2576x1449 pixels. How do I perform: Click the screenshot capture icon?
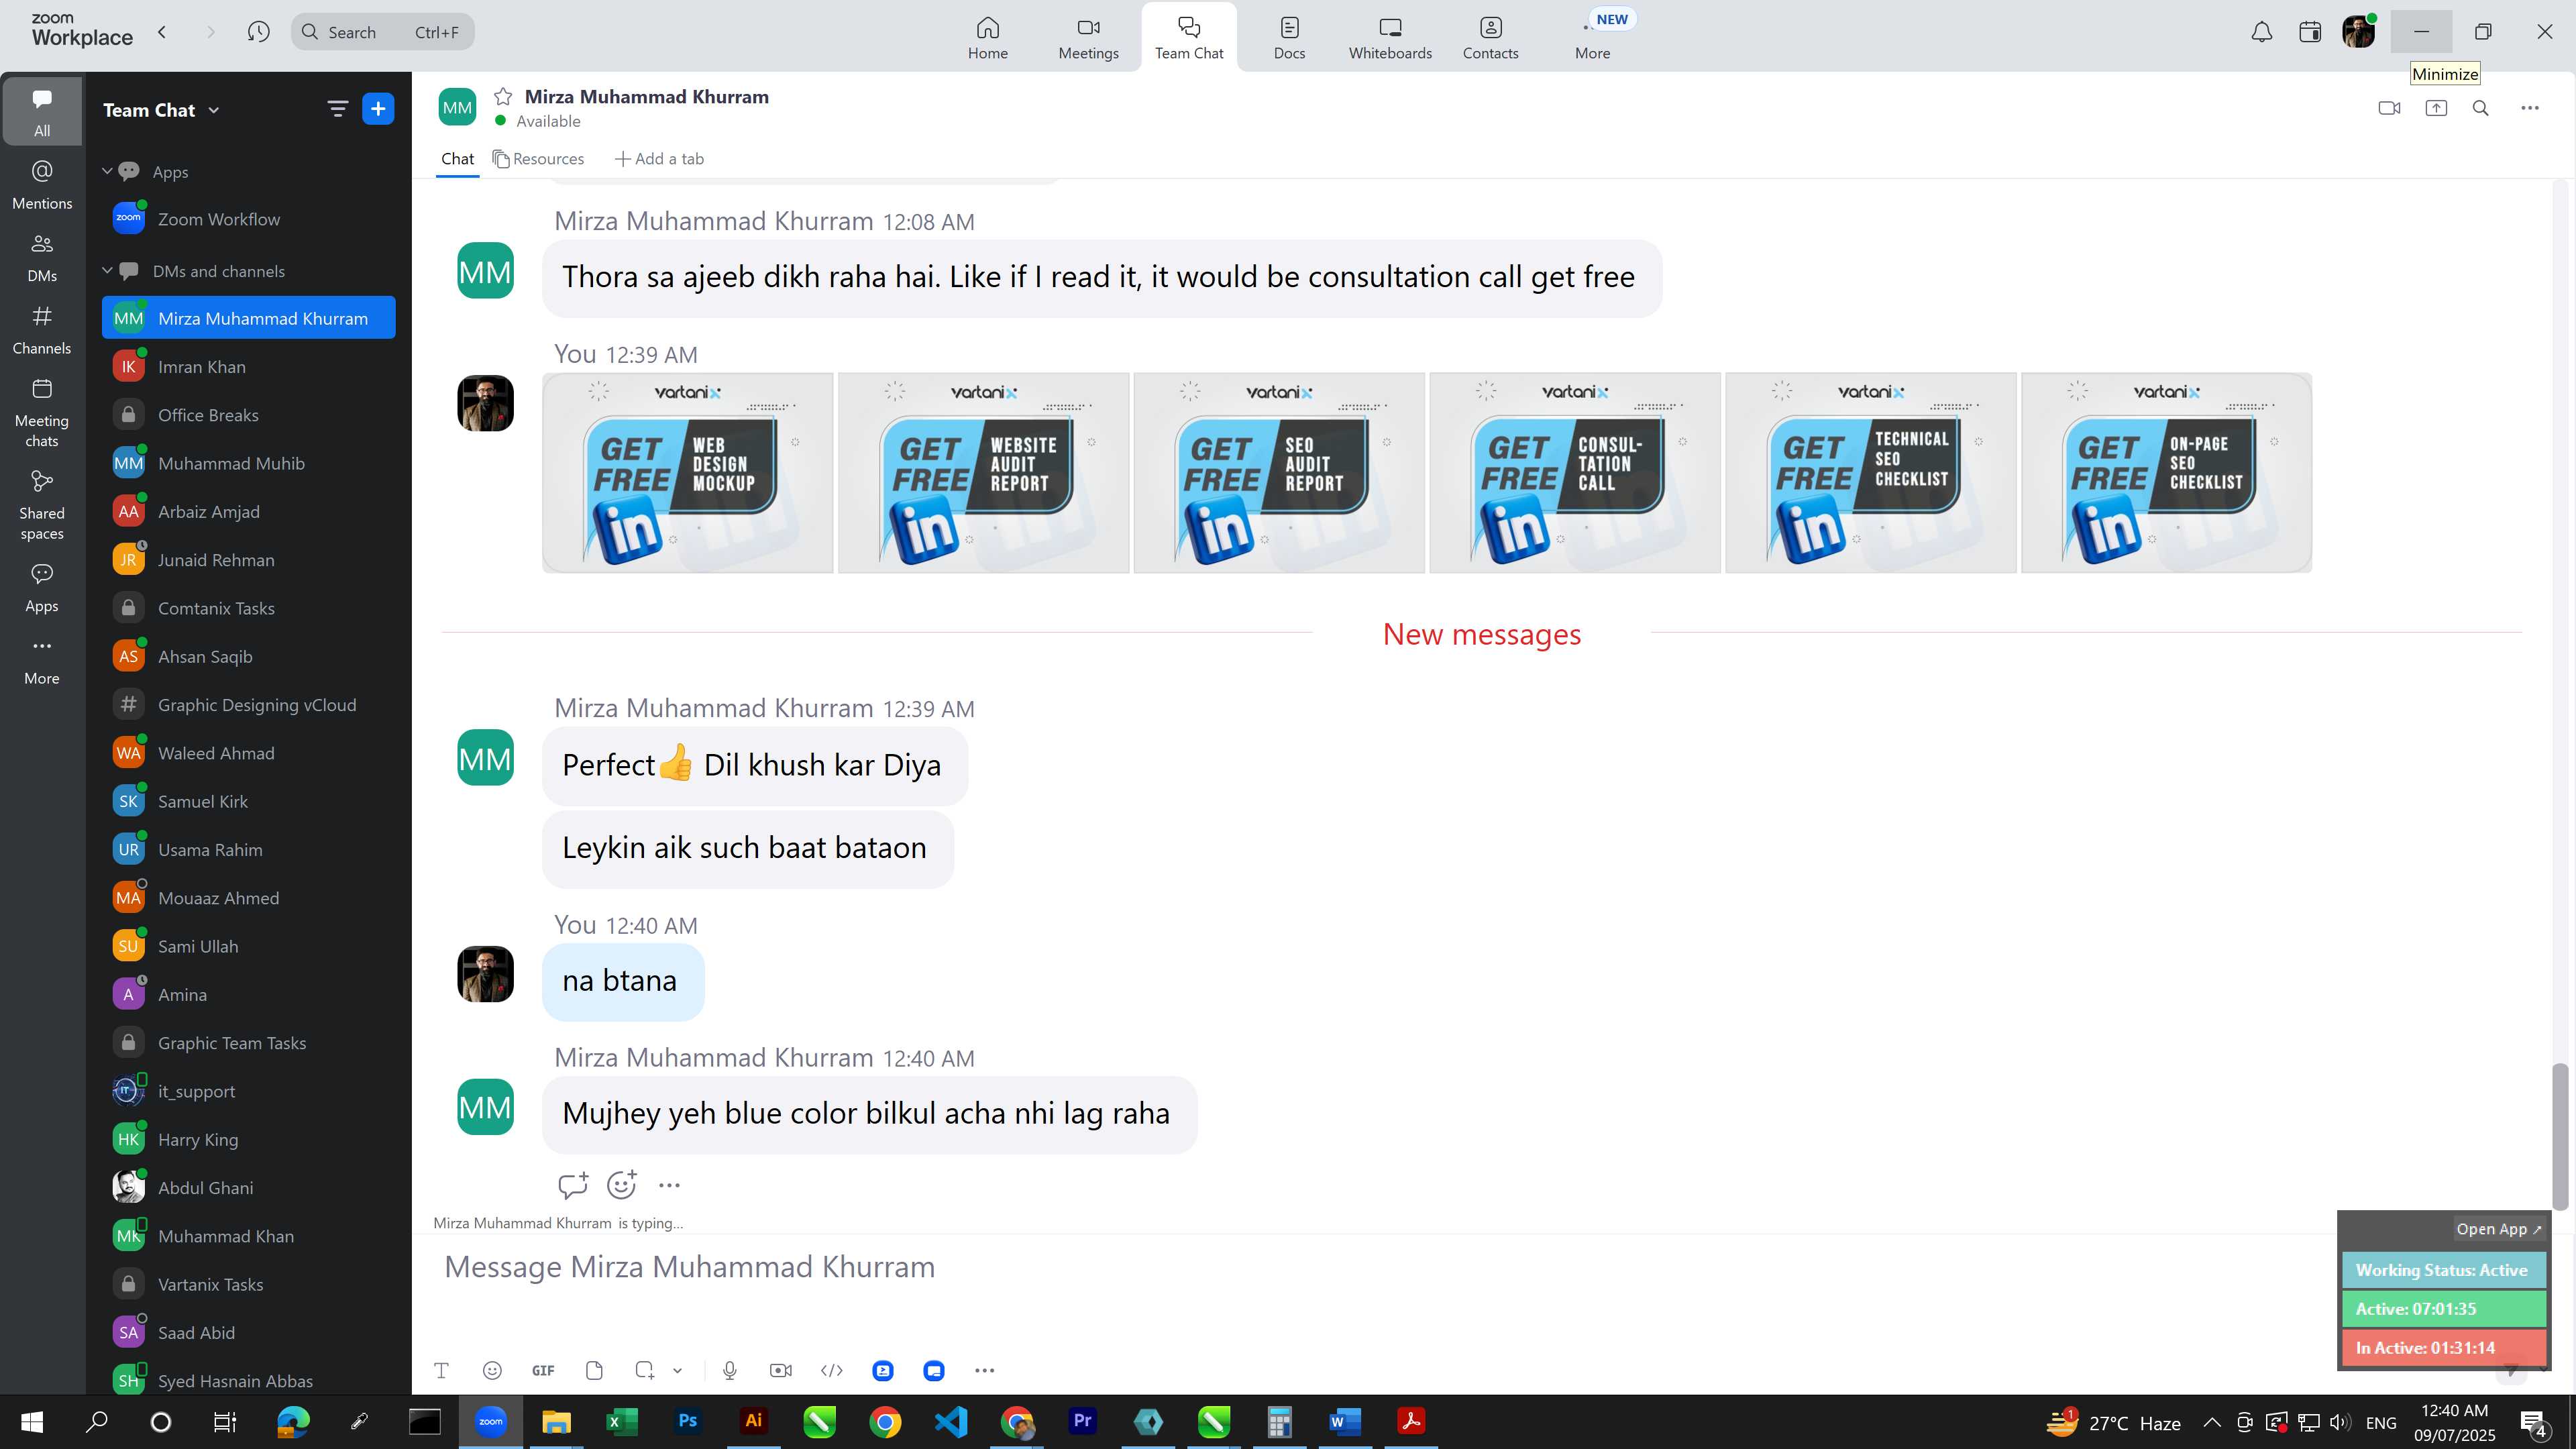[x=645, y=1370]
